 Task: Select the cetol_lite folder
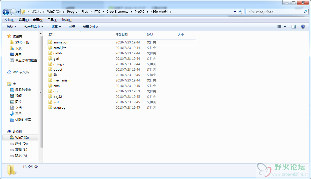coord(121,48)
